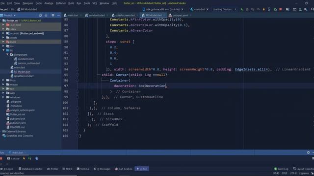Expand the assets folder
This screenshot has width=314, height=176.
pyautogui.click(x=3, y=38)
